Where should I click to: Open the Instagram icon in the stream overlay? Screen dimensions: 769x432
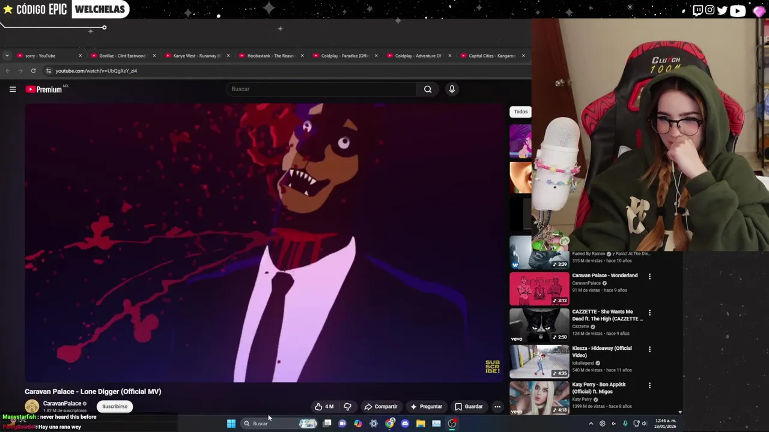coord(710,10)
